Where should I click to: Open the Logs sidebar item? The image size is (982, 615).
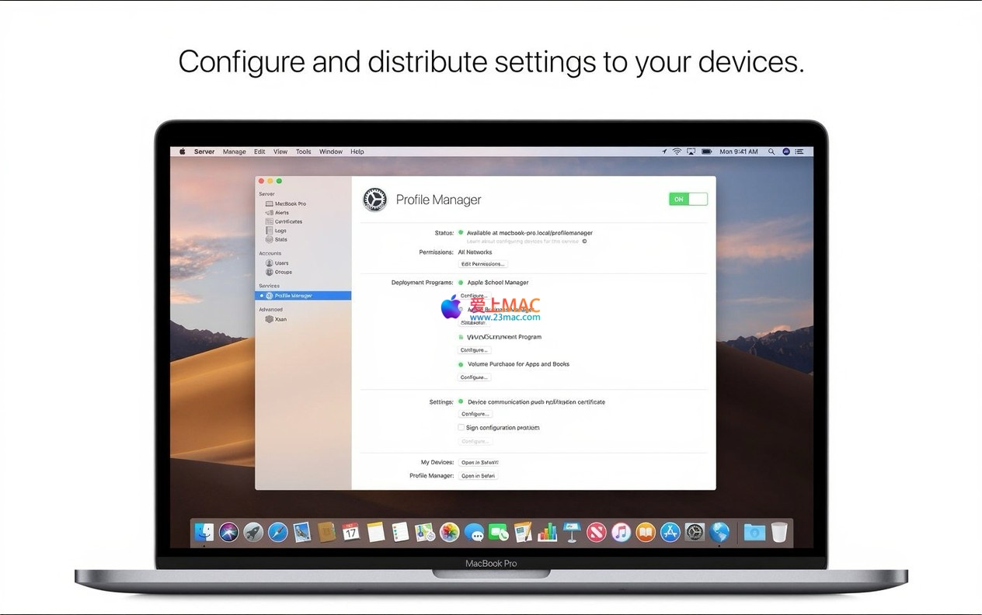tap(280, 231)
